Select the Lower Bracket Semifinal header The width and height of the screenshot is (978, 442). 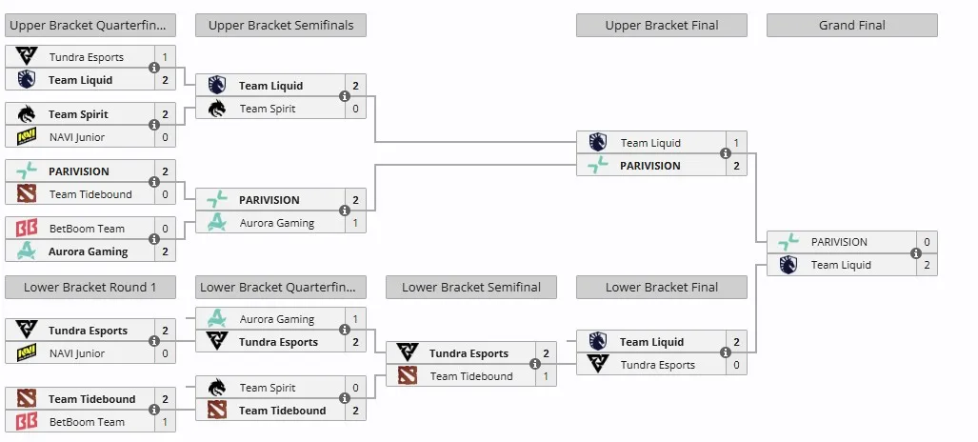point(471,287)
